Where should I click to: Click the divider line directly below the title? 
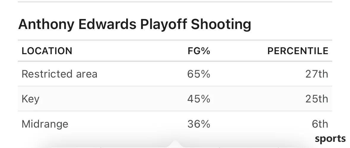click(175, 40)
